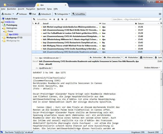Open the Bearbeiten menu
Viewport: 163px width, 134px height.
[x=12, y=9]
